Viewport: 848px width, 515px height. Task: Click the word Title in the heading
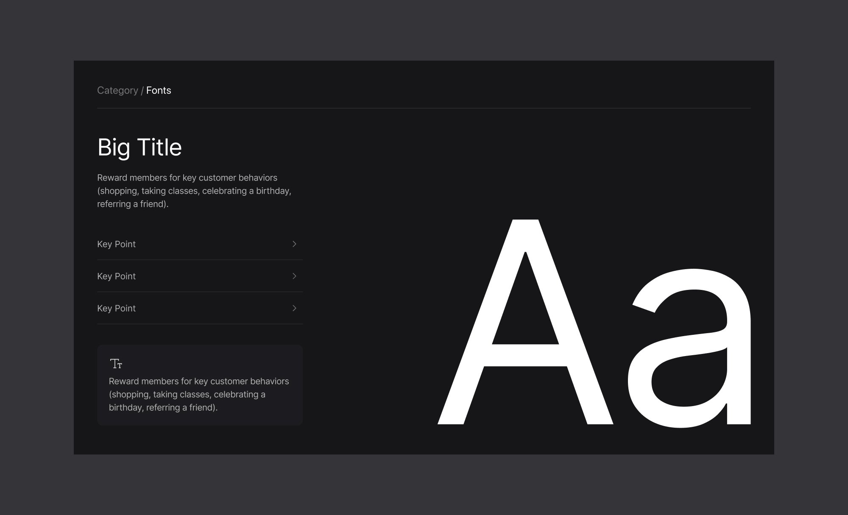159,148
